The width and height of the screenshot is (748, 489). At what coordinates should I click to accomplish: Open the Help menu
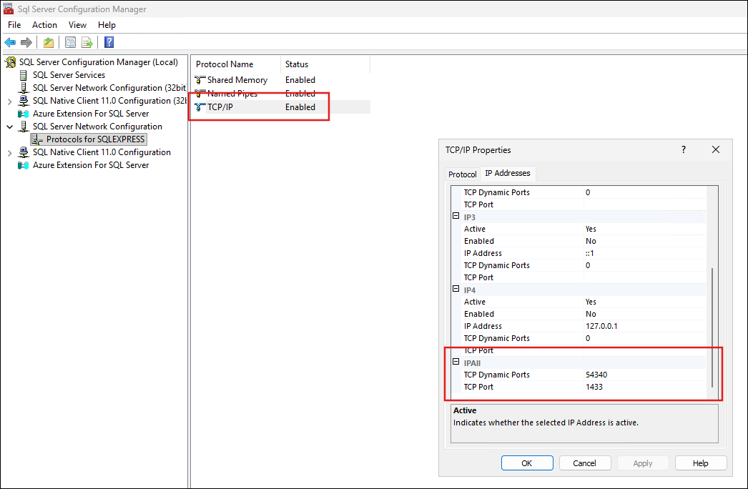point(107,25)
